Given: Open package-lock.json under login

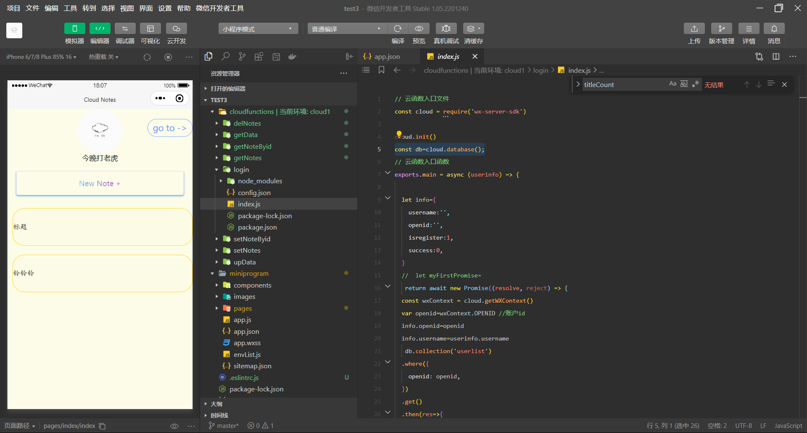Looking at the screenshot, I should (x=264, y=216).
